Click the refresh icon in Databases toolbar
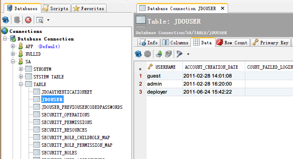The image size is (293, 159). tap(5, 20)
